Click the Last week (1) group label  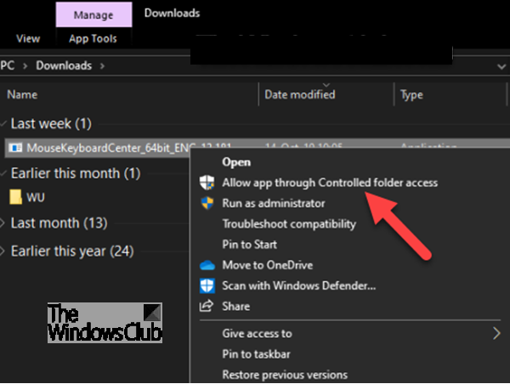[51, 124]
